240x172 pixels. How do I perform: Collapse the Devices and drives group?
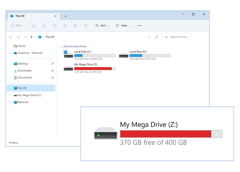click(61, 46)
